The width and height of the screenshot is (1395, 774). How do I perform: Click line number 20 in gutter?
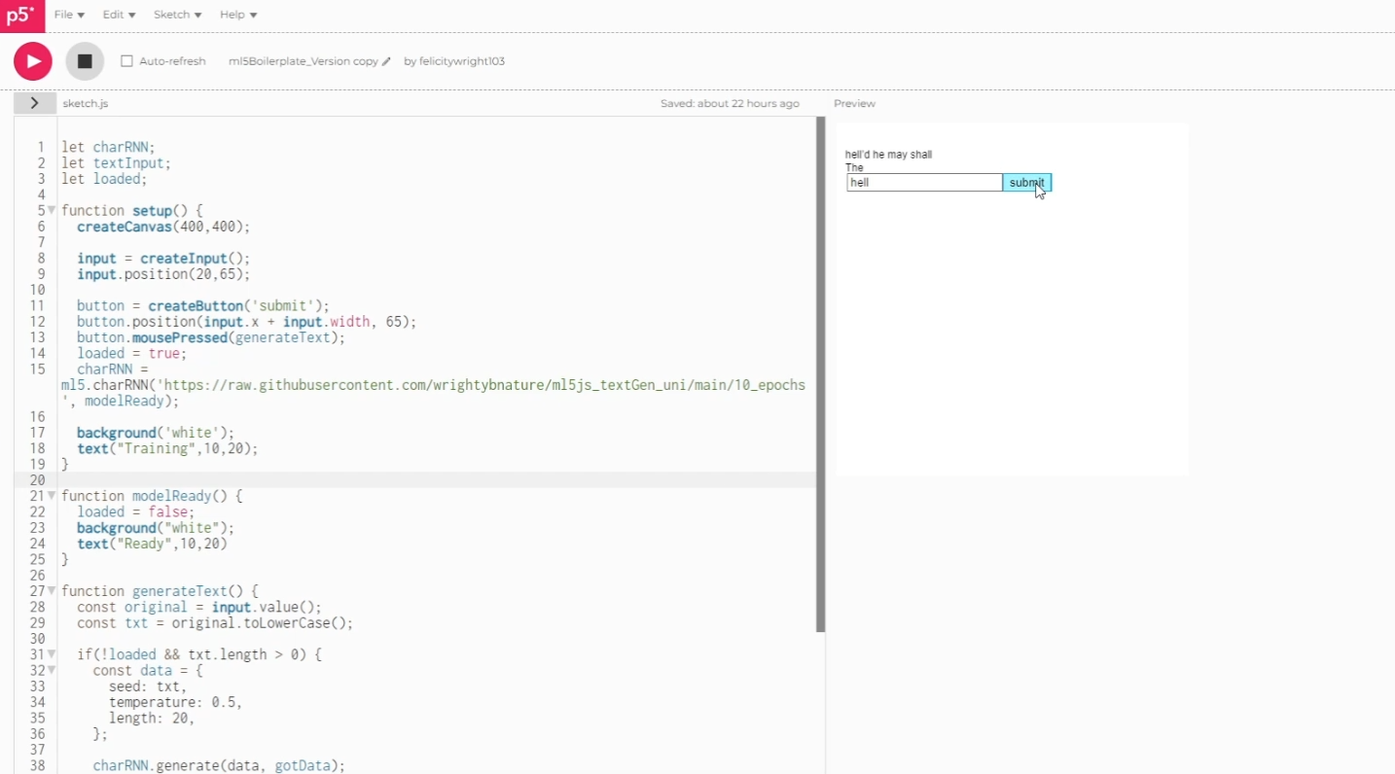[37, 480]
